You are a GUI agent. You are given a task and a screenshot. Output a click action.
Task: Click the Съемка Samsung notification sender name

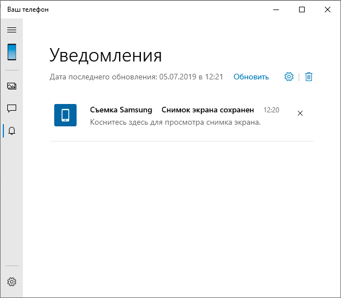[121, 110]
